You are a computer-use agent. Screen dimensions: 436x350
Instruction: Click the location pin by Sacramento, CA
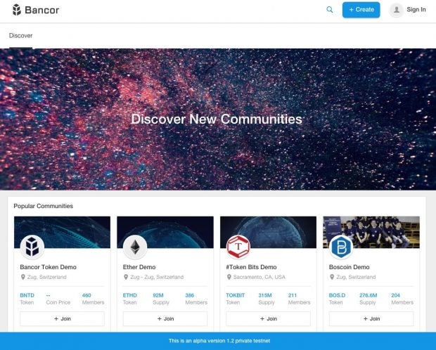(x=229, y=277)
